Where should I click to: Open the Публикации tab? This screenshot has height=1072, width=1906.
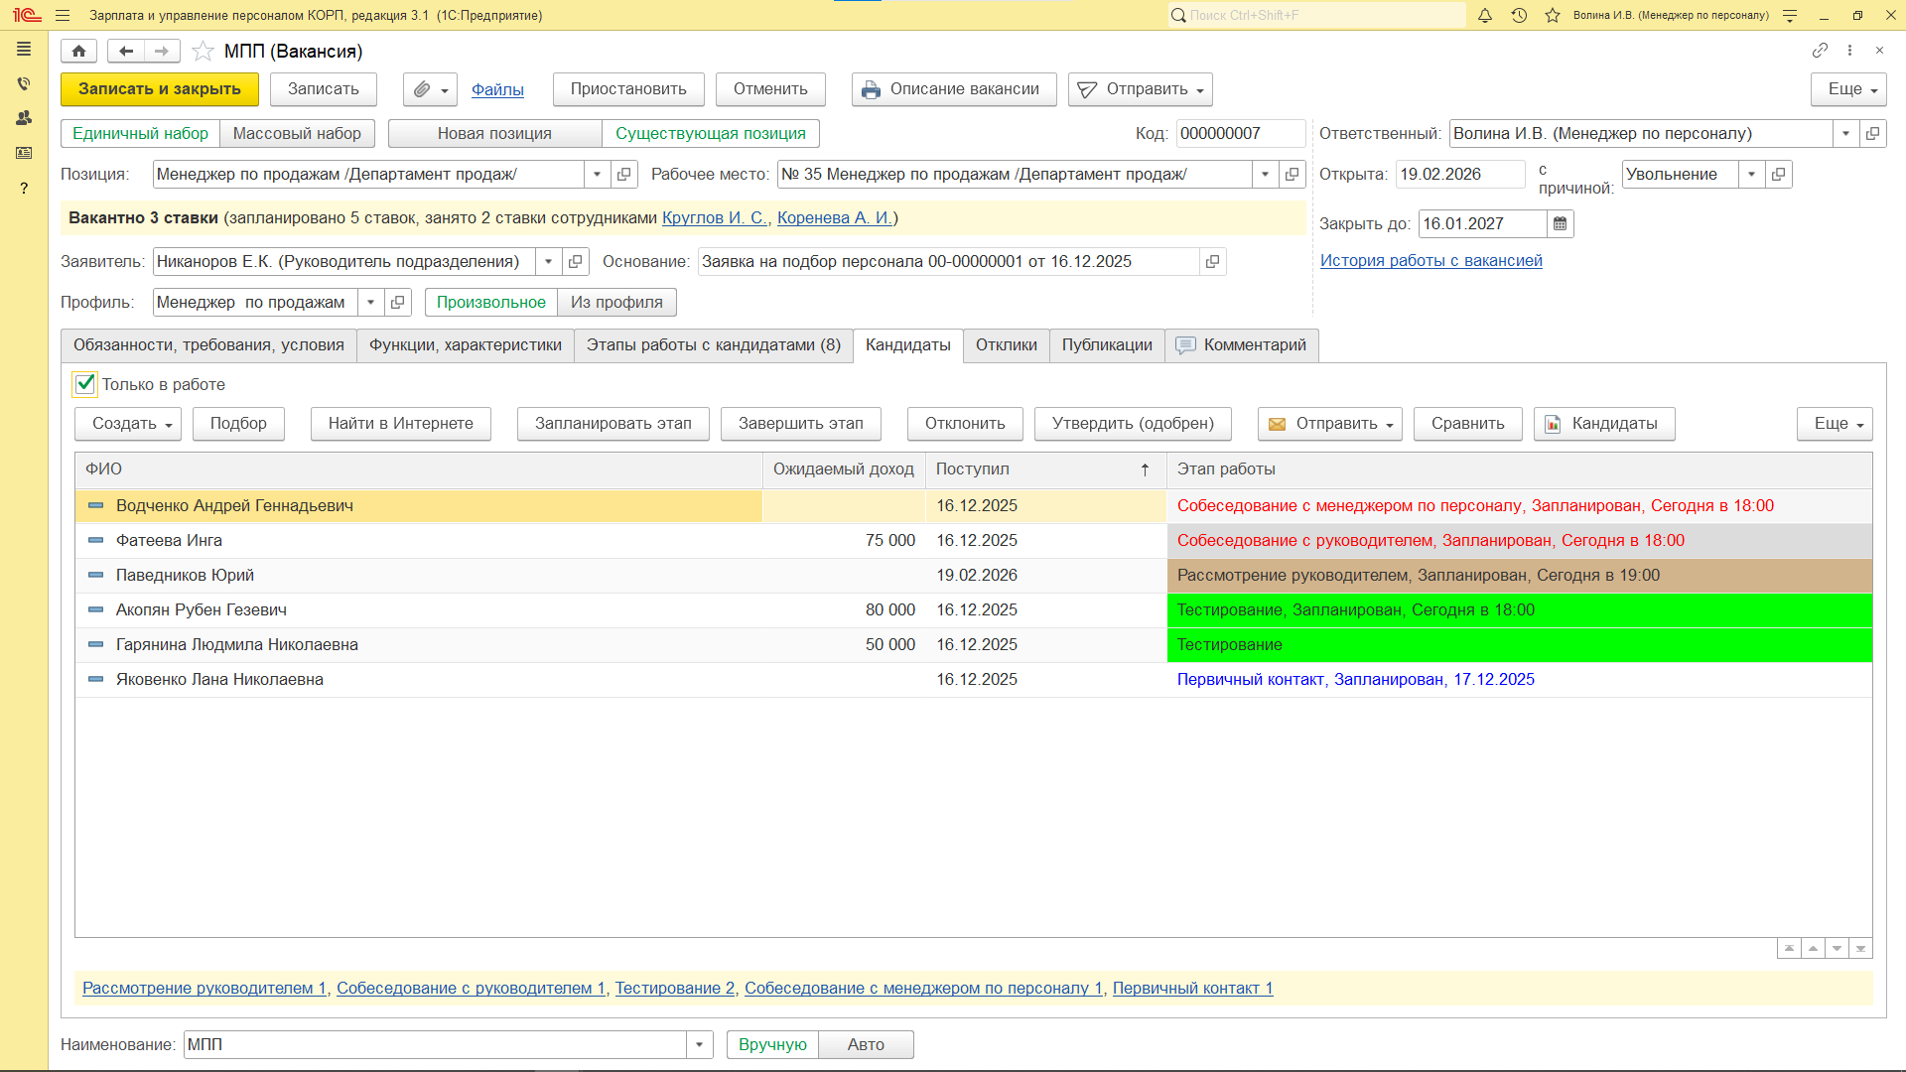tap(1106, 345)
